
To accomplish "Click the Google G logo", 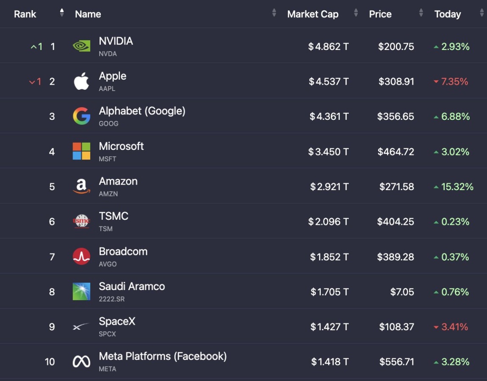I will (x=81, y=116).
